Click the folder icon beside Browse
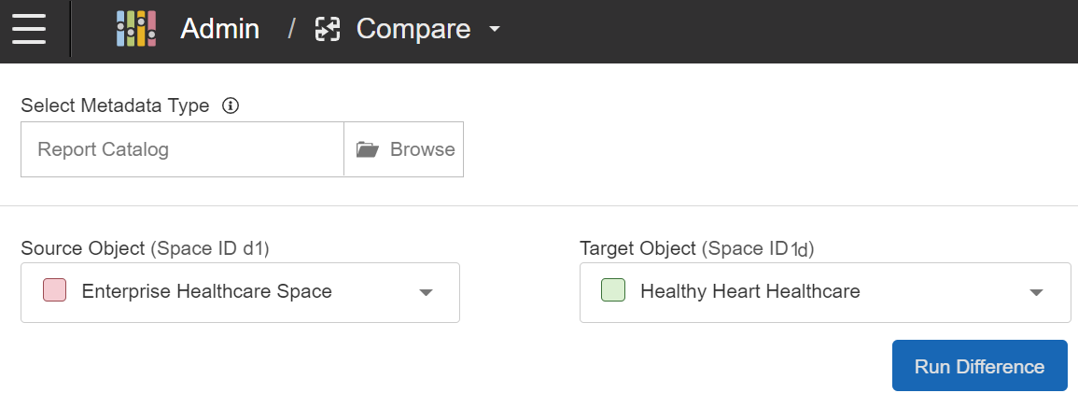The height and width of the screenshot is (407, 1078). 368,149
